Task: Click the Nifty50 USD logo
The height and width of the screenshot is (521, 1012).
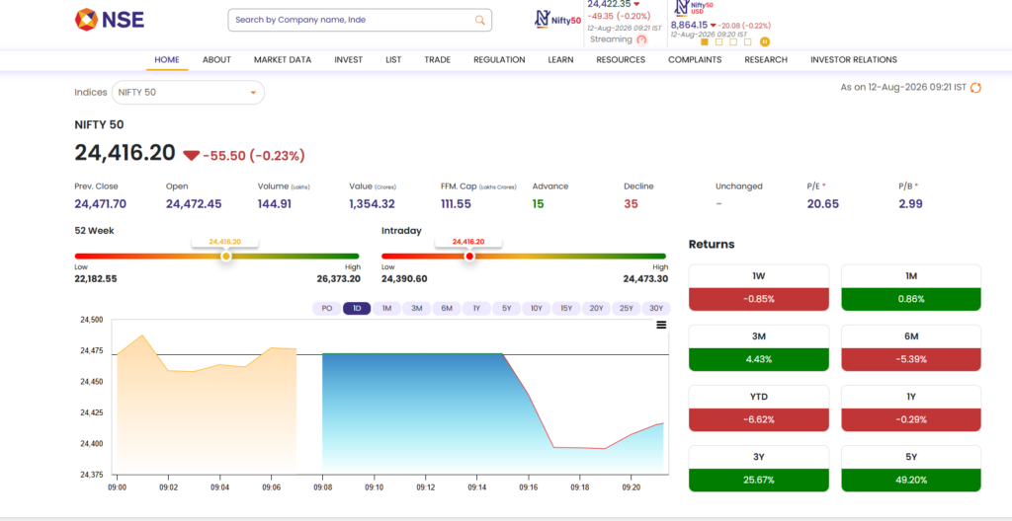Action: 695,8
